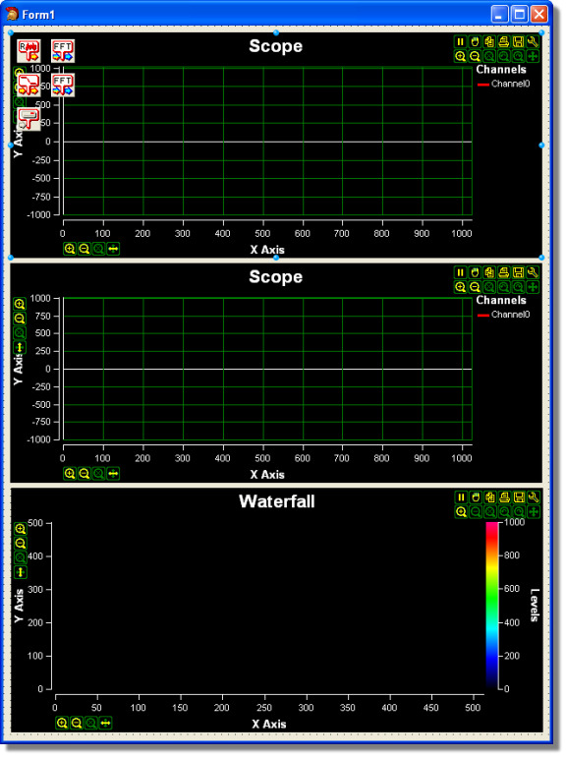Reset X axis zoom of top Scope
The height and width of the screenshot is (758, 566).
[98, 249]
